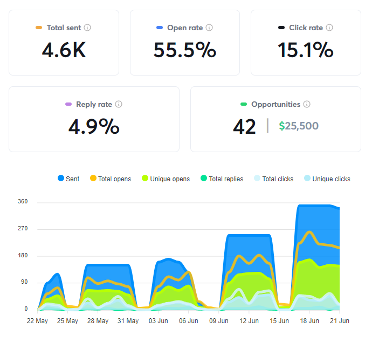
Task: Click info icon next to Total sent
Action: [87, 28]
